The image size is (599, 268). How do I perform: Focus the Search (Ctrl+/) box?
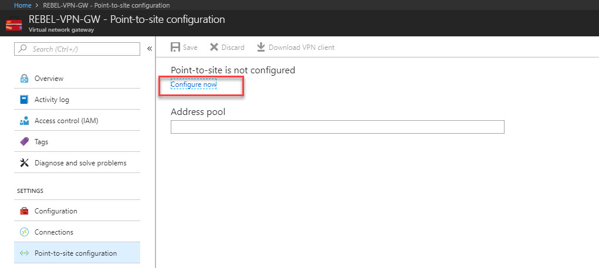tap(77, 49)
